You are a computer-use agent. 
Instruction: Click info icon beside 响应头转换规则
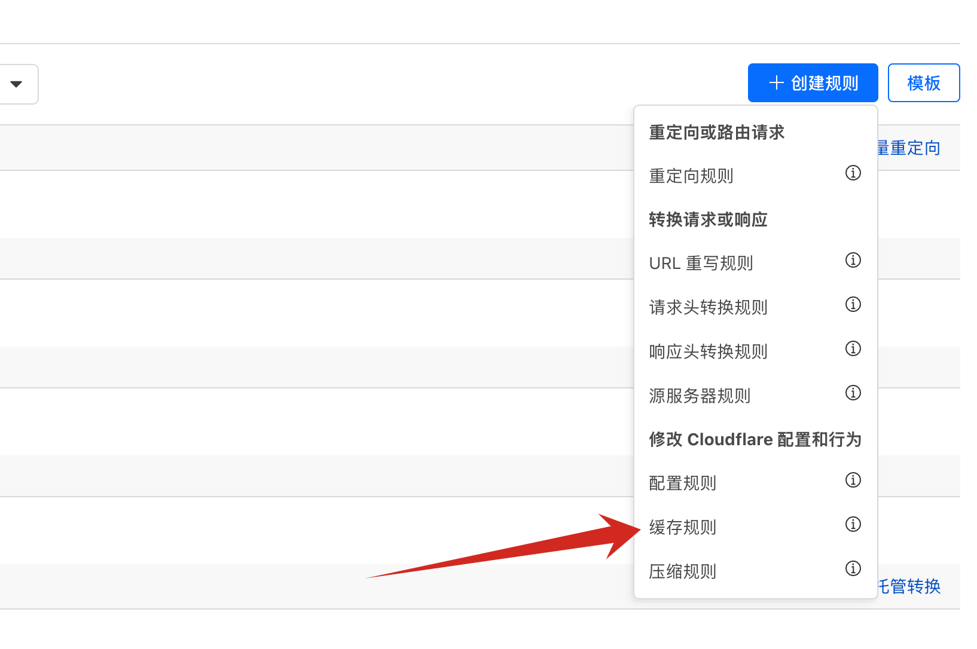pos(853,349)
